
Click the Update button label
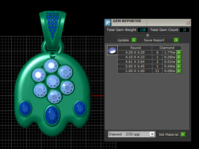coord(123,40)
